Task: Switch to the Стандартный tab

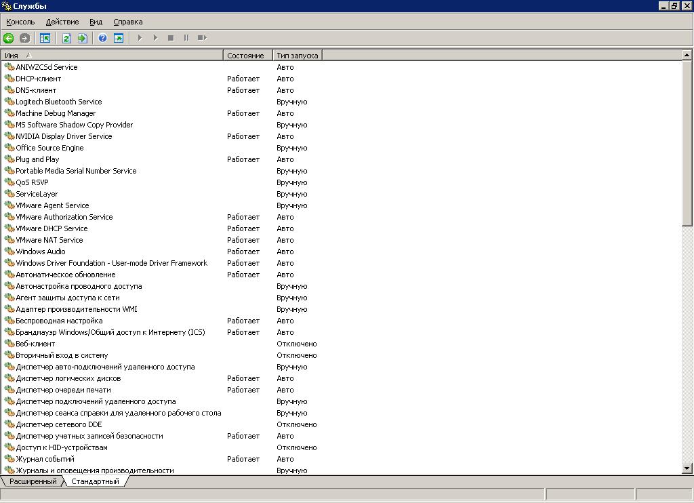Action: [95, 481]
